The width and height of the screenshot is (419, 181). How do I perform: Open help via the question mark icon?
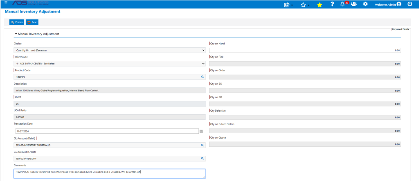tap(332, 4)
